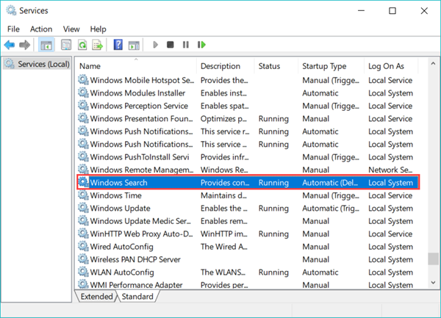441x318 pixels.
Task: Select the Wired AutoConfig service name
Action: (x=121, y=247)
